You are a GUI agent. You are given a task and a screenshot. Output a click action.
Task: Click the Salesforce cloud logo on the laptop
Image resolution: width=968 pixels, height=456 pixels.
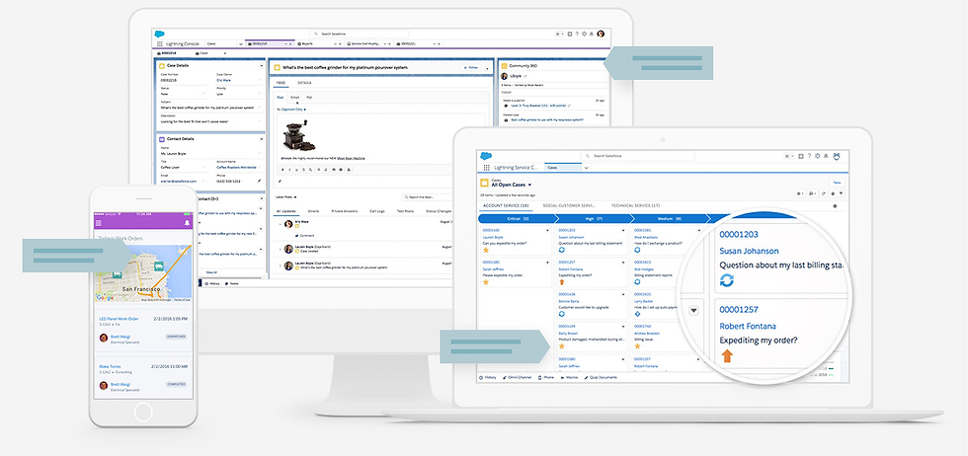[486, 156]
